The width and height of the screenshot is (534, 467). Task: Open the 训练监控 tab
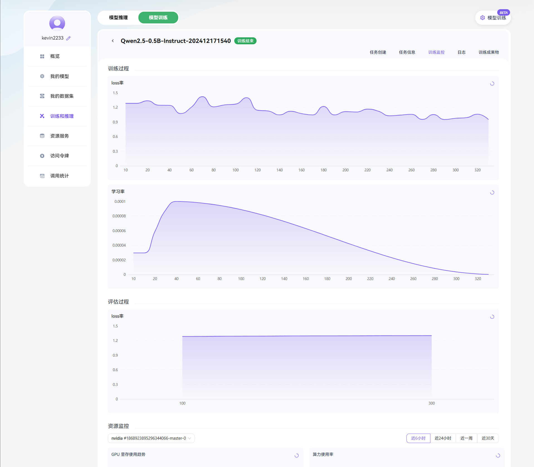[437, 52]
